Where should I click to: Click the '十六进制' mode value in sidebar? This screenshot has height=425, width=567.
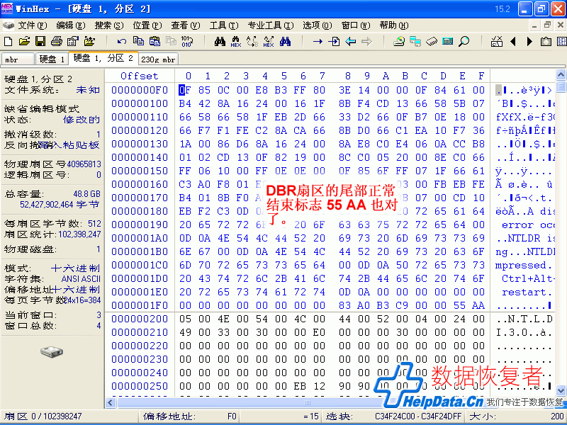point(76,268)
